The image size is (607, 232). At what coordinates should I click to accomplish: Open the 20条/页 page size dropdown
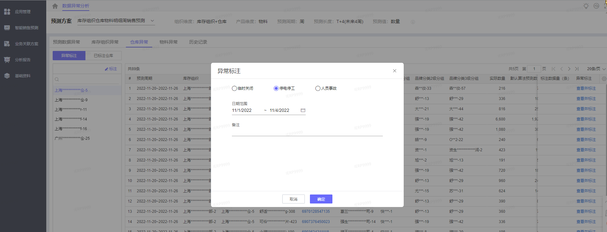click(596, 69)
